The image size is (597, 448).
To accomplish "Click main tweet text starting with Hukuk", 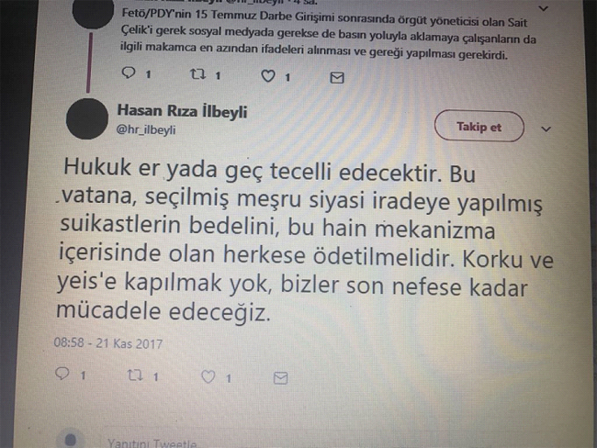I will tap(305, 241).
